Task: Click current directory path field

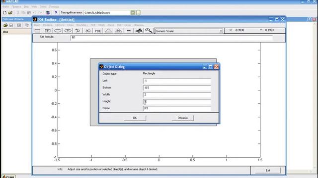Action: [107, 13]
